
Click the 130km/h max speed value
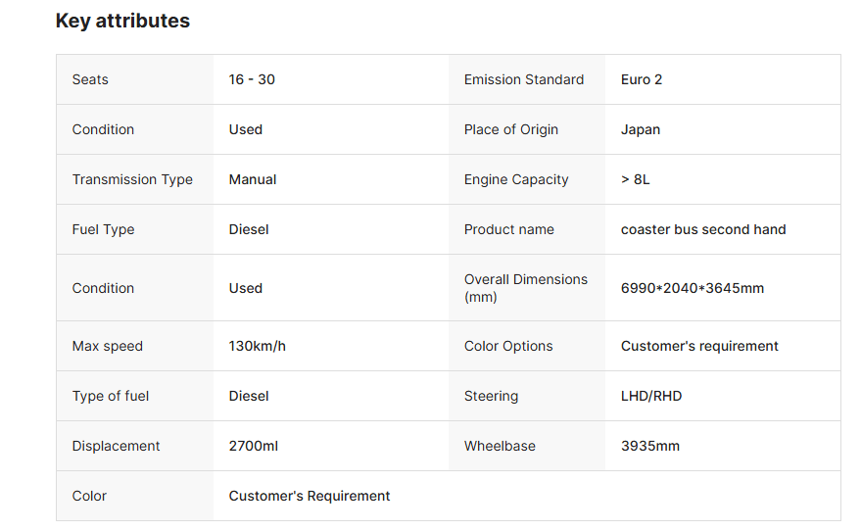257,346
